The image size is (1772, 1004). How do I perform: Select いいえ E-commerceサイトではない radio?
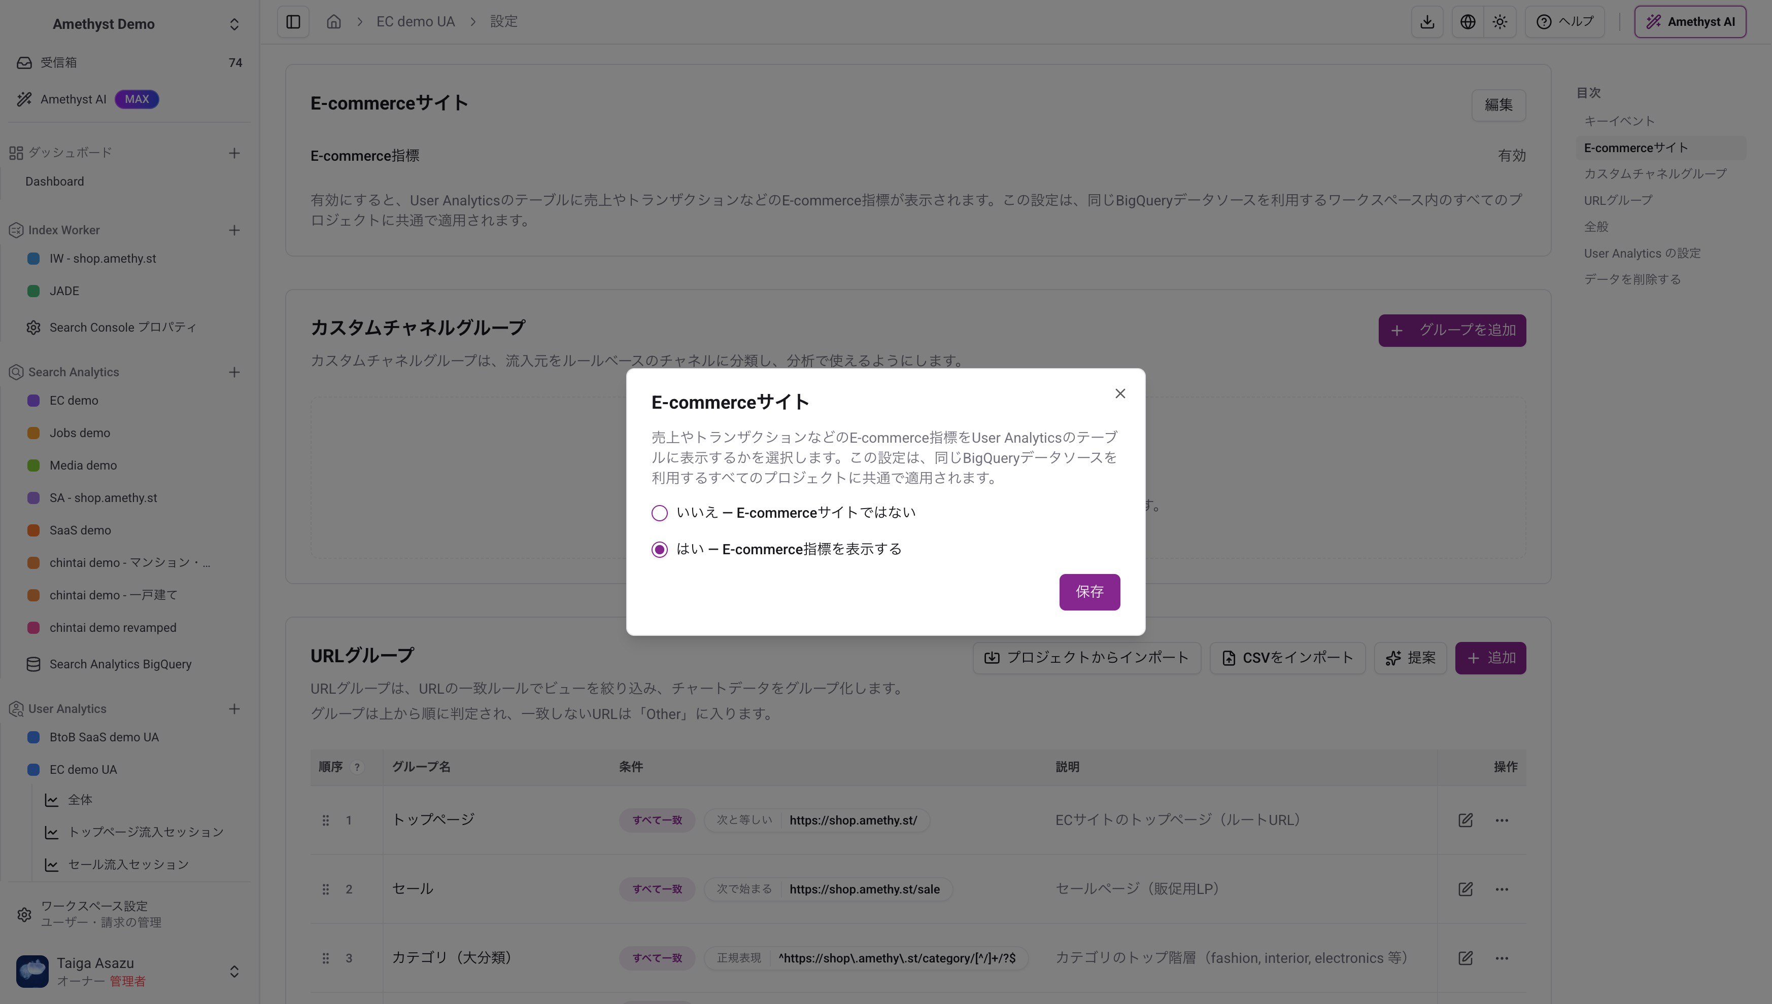[x=659, y=513]
